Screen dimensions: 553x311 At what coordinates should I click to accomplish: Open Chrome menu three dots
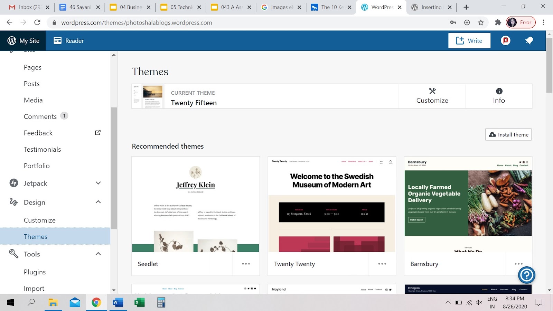click(543, 22)
